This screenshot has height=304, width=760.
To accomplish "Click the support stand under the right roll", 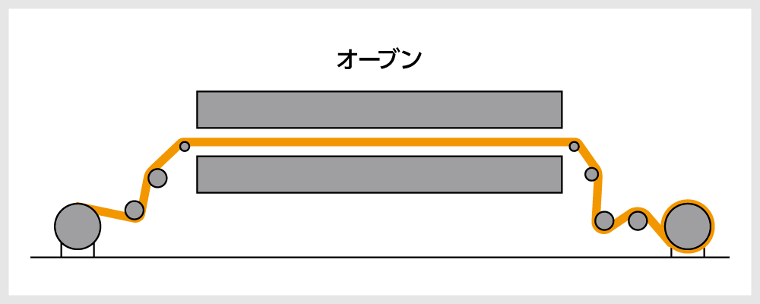I will [688, 253].
